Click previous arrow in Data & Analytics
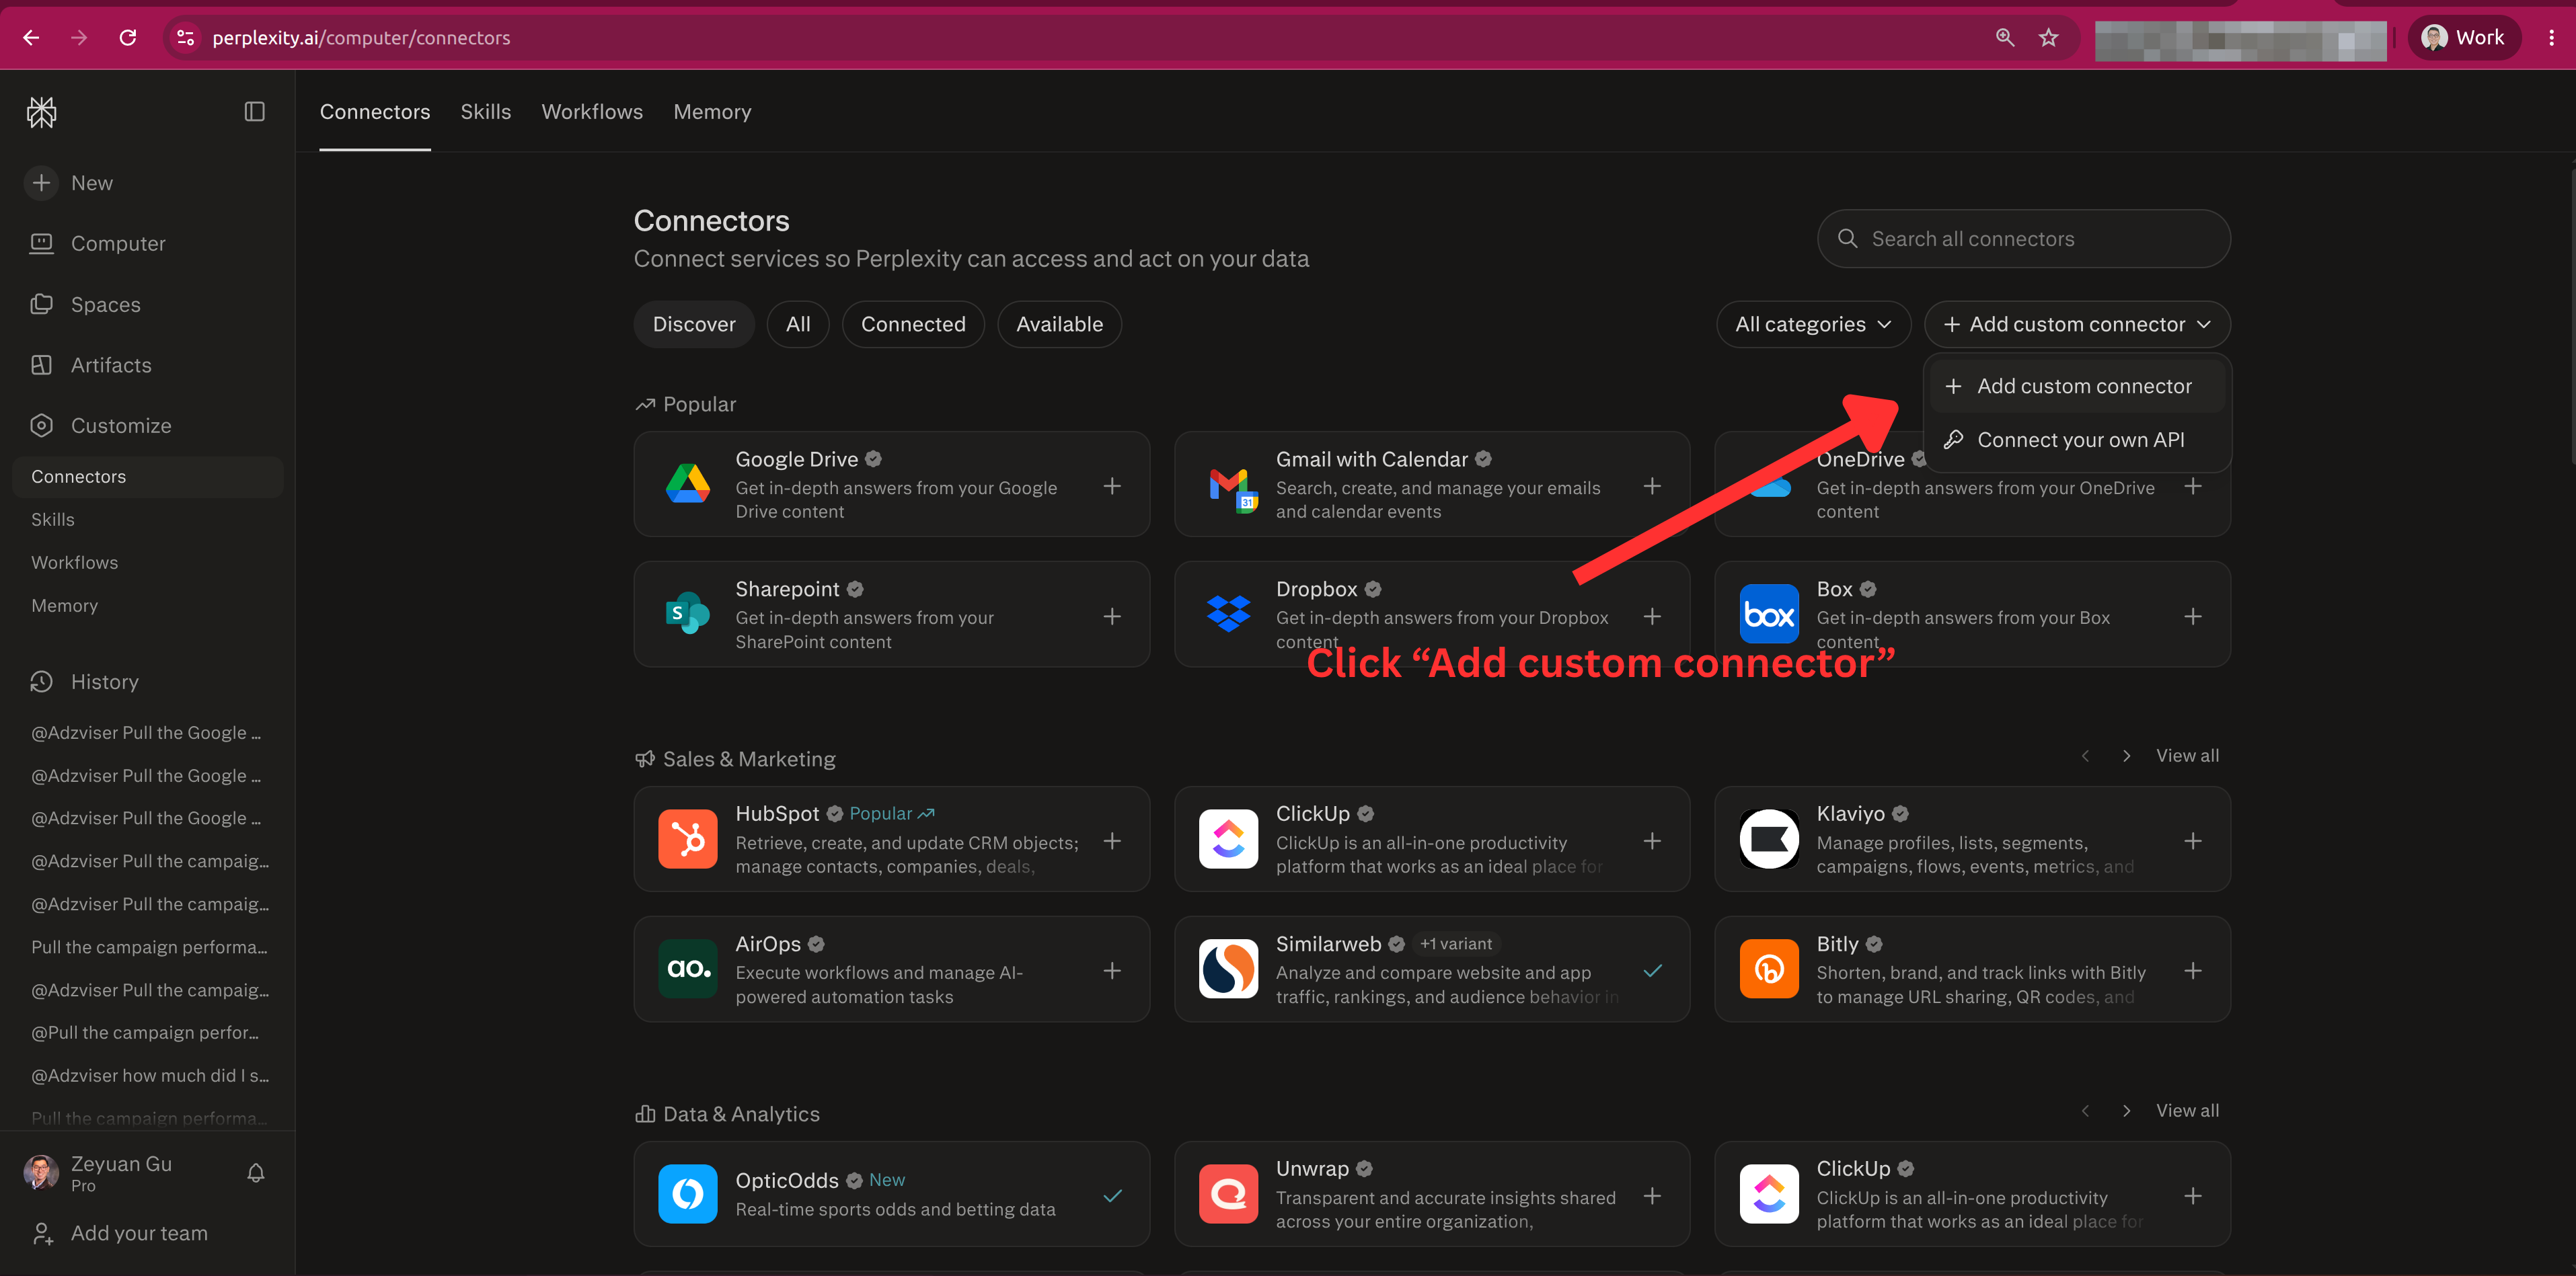Image resolution: width=2576 pixels, height=1276 pixels. point(2085,1111)
